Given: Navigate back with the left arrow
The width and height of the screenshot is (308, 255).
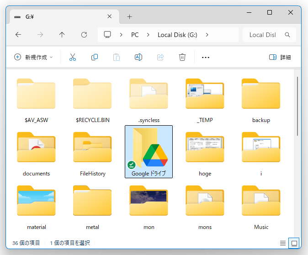Looking at the screenshot, I should coord(18,35).
